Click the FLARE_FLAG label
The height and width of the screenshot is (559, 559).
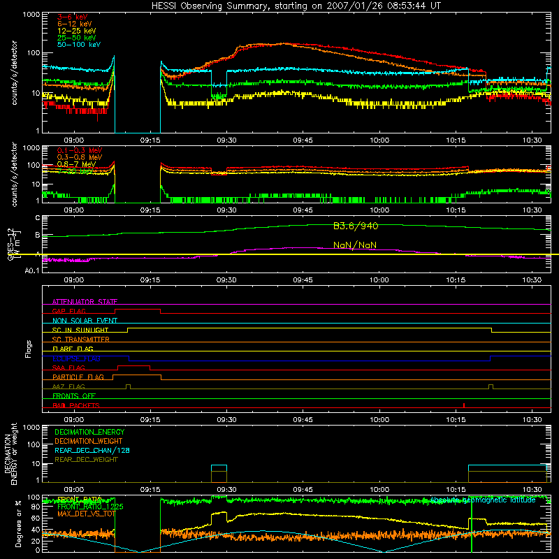tap(73, 349)
